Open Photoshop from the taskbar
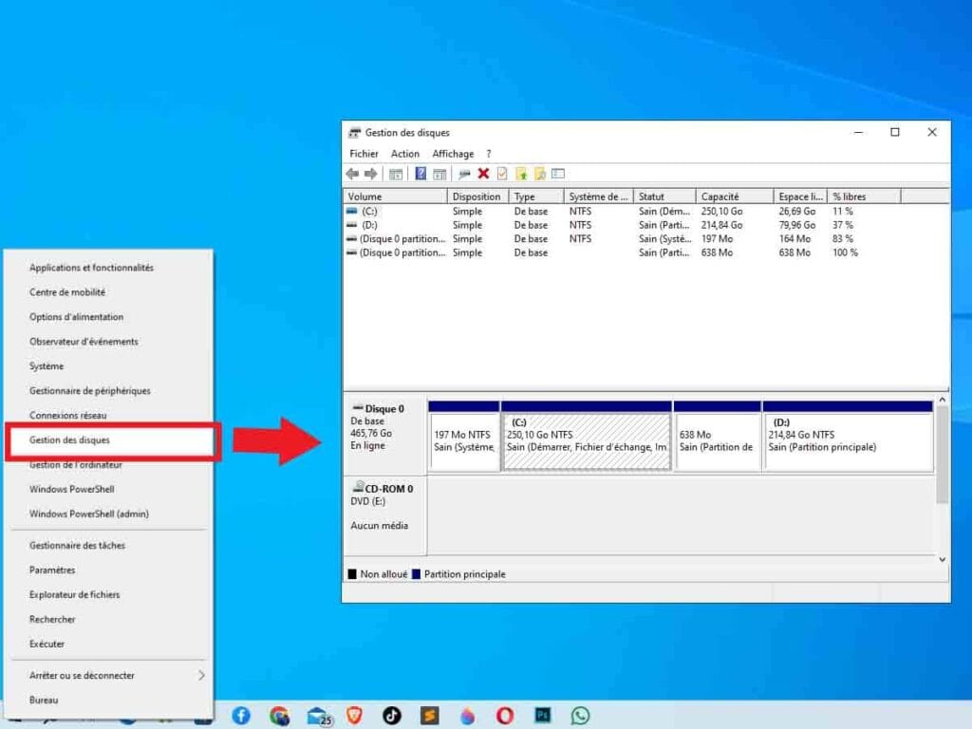Viewport: 972px width, 729px height. point(542,717)
